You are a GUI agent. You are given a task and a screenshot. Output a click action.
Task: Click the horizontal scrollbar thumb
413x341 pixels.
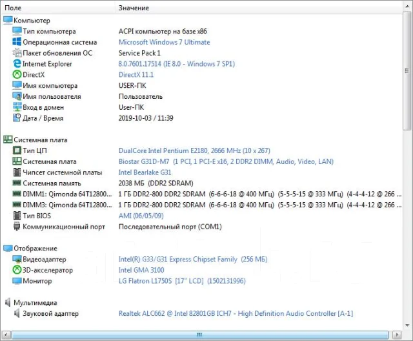199,335
